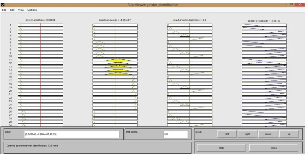Click the 'Input:' label

click(8, 132)
